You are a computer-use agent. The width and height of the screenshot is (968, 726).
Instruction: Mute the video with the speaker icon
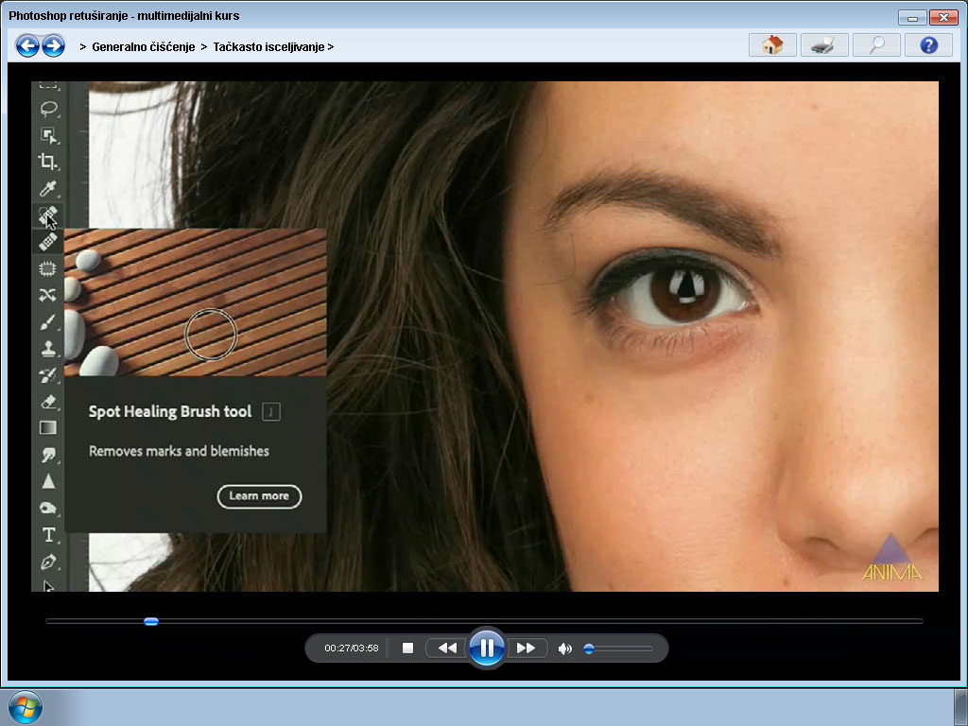pos(564,648)
